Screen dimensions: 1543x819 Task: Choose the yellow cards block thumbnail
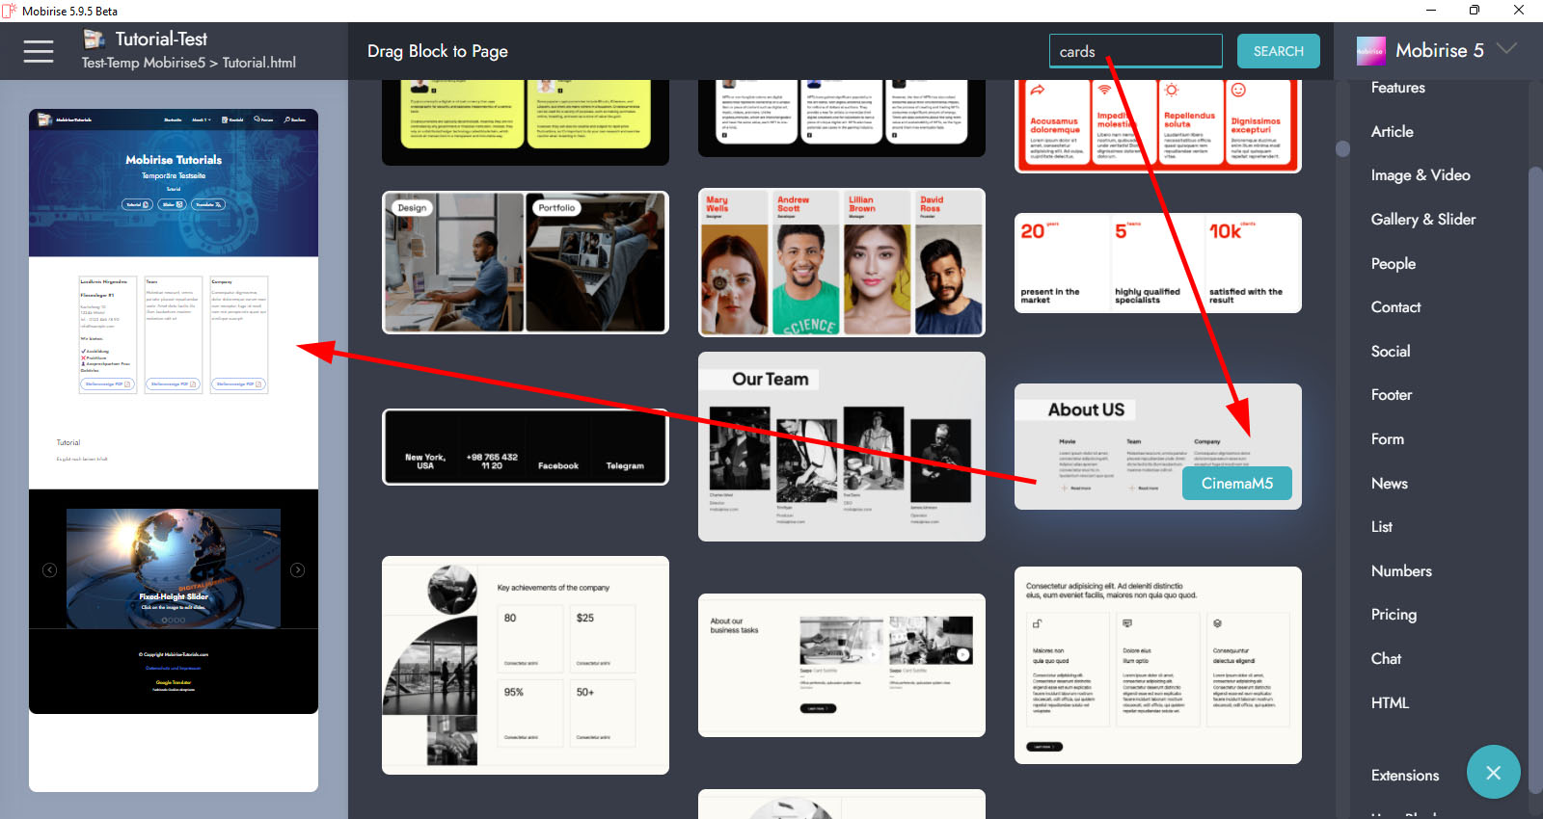coord(526,120)
